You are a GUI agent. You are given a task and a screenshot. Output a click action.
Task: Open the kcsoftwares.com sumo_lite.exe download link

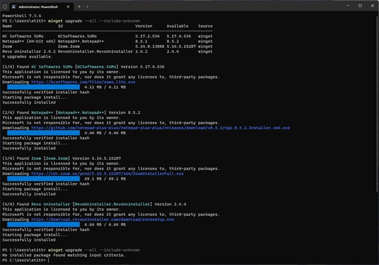pyautogui.click(x=83, y=82)
